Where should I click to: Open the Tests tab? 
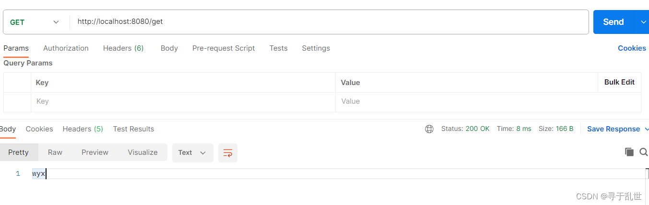pyautogui.click(x=278, y=48)
